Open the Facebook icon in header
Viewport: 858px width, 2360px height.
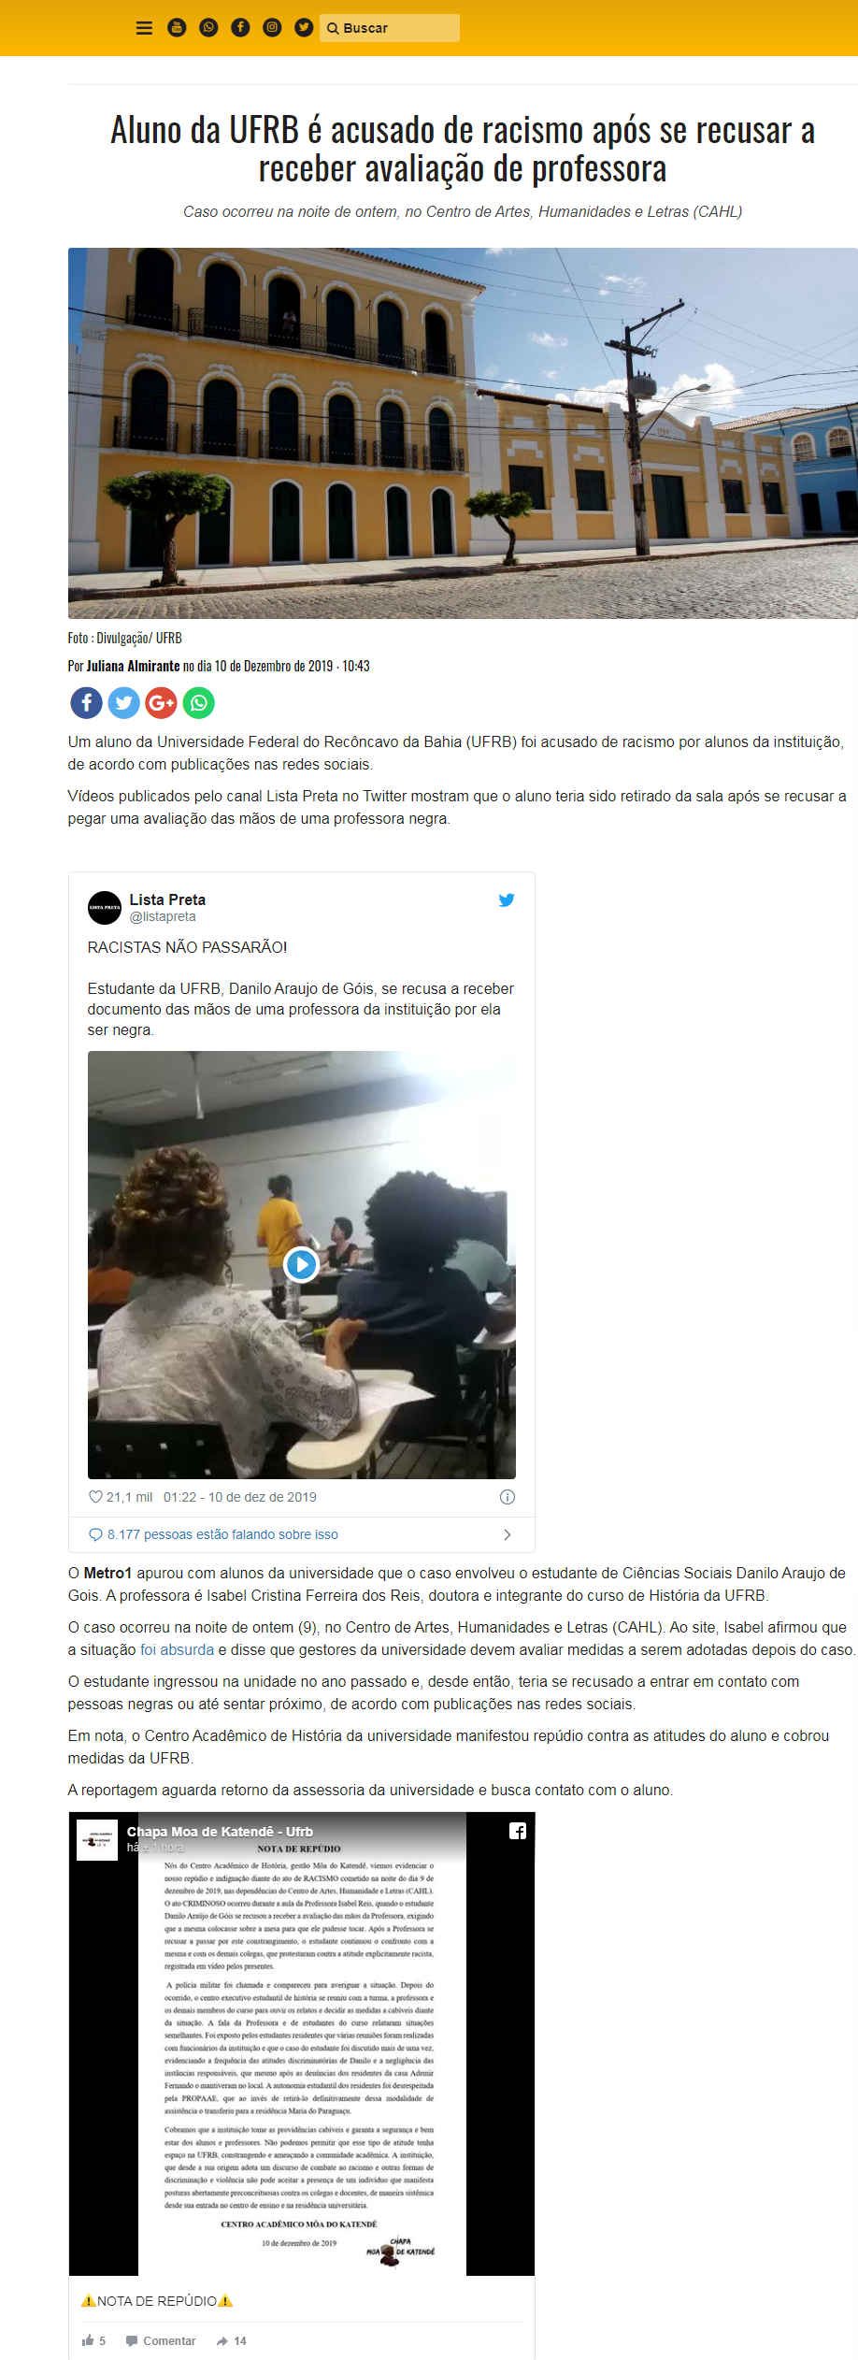[240, 28]
